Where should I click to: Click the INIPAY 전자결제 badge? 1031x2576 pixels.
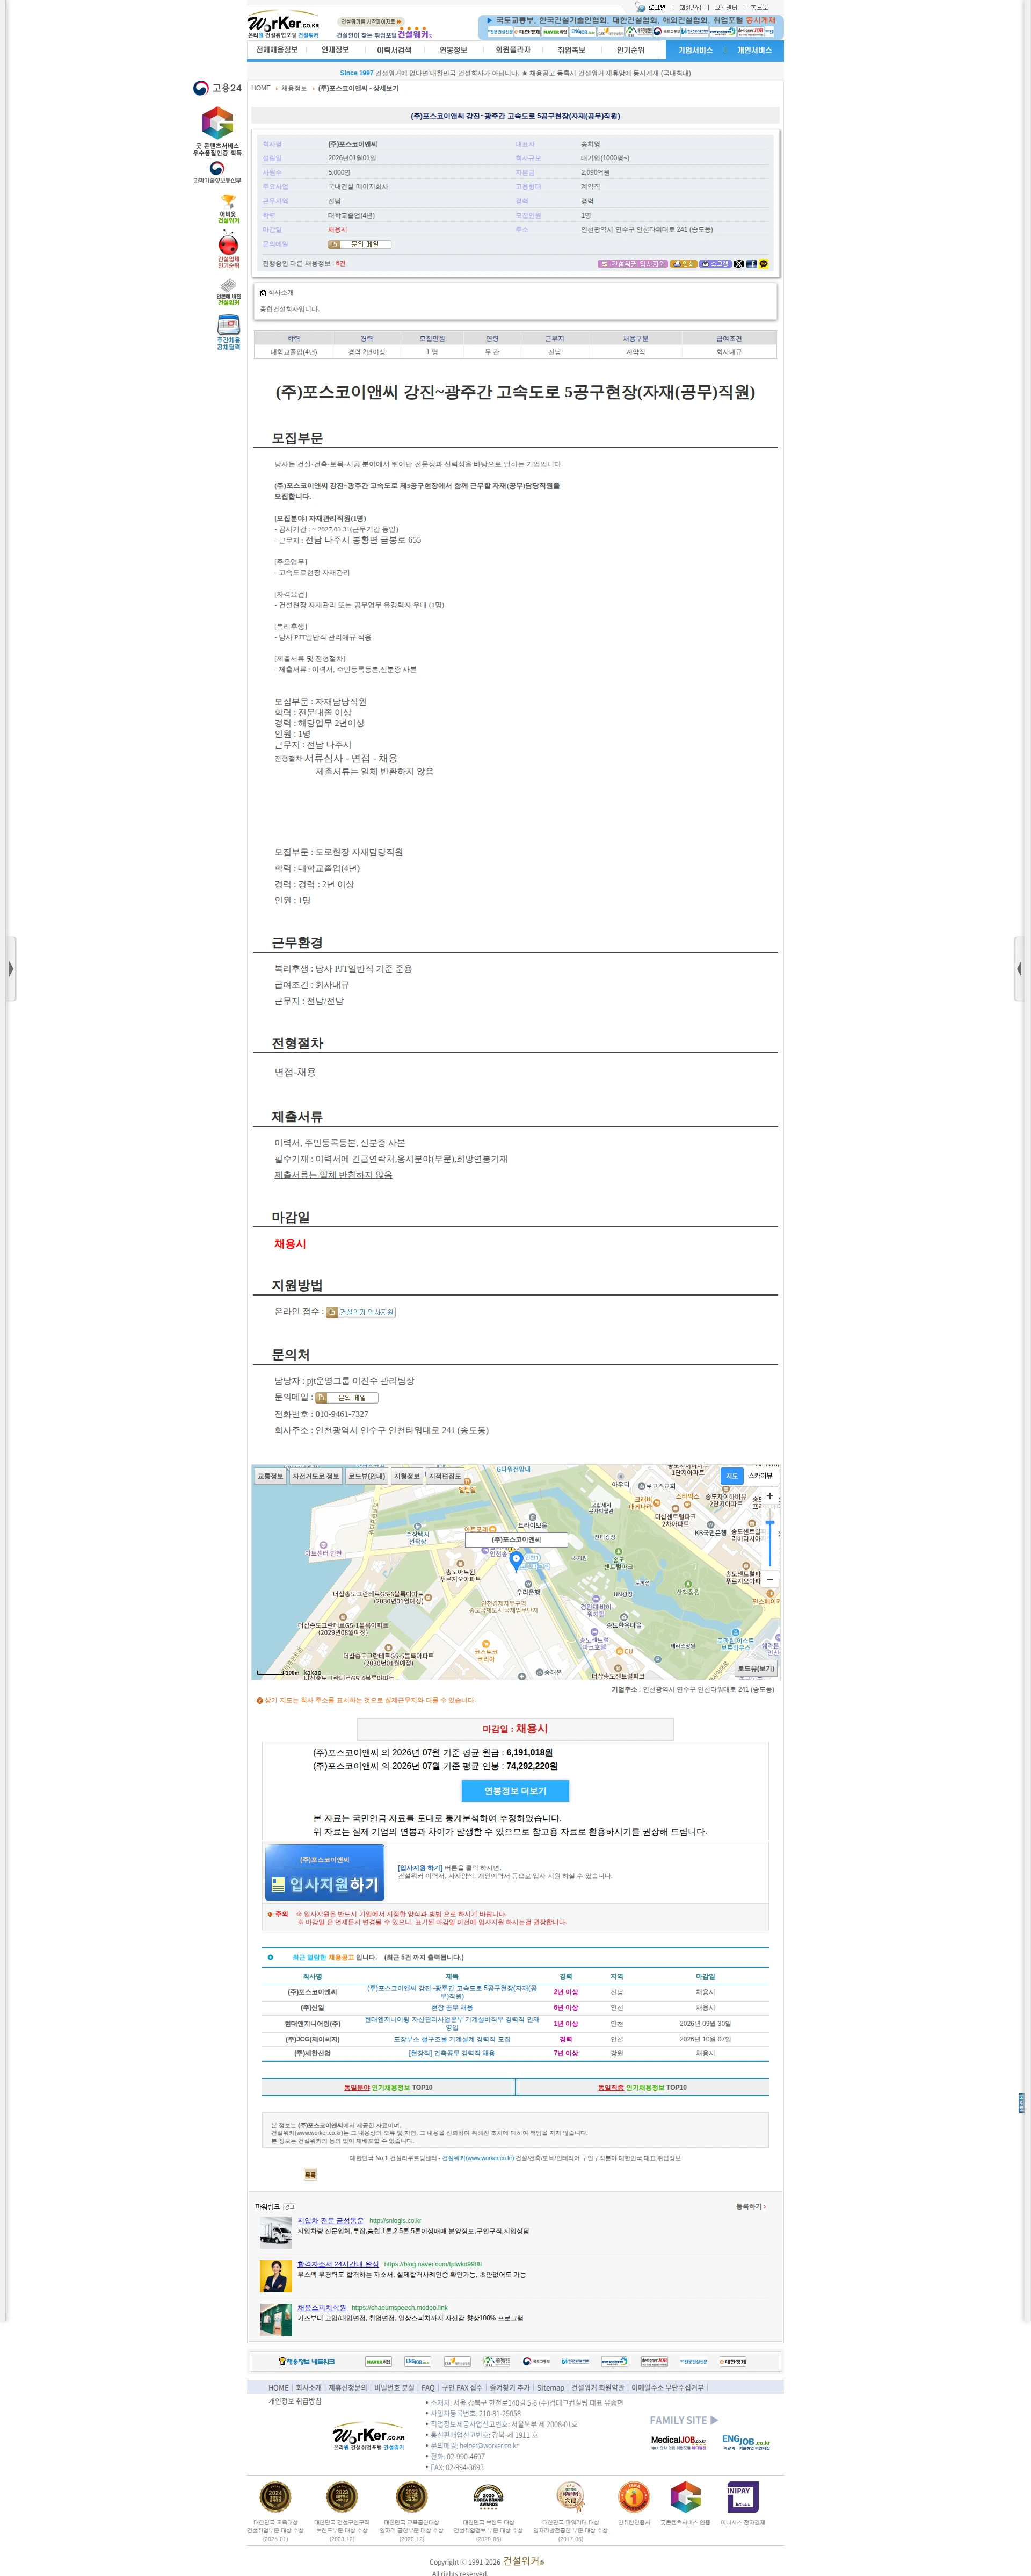click(x=742, y=2496)
